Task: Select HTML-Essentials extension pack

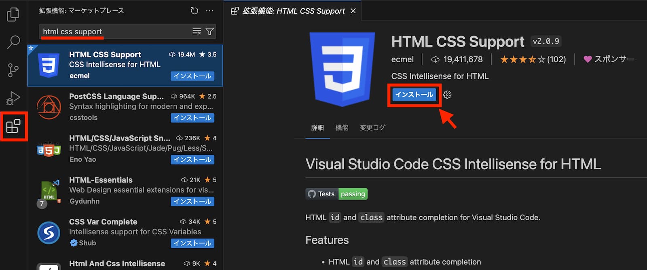Action: [x=125, y=191]
